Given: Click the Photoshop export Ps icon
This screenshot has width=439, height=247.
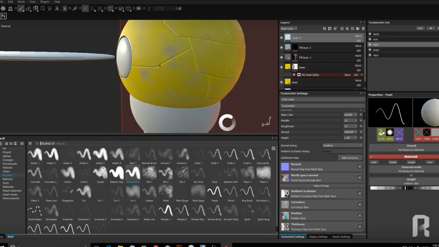Looking at the screenshot, I should (x=3, y=16).
